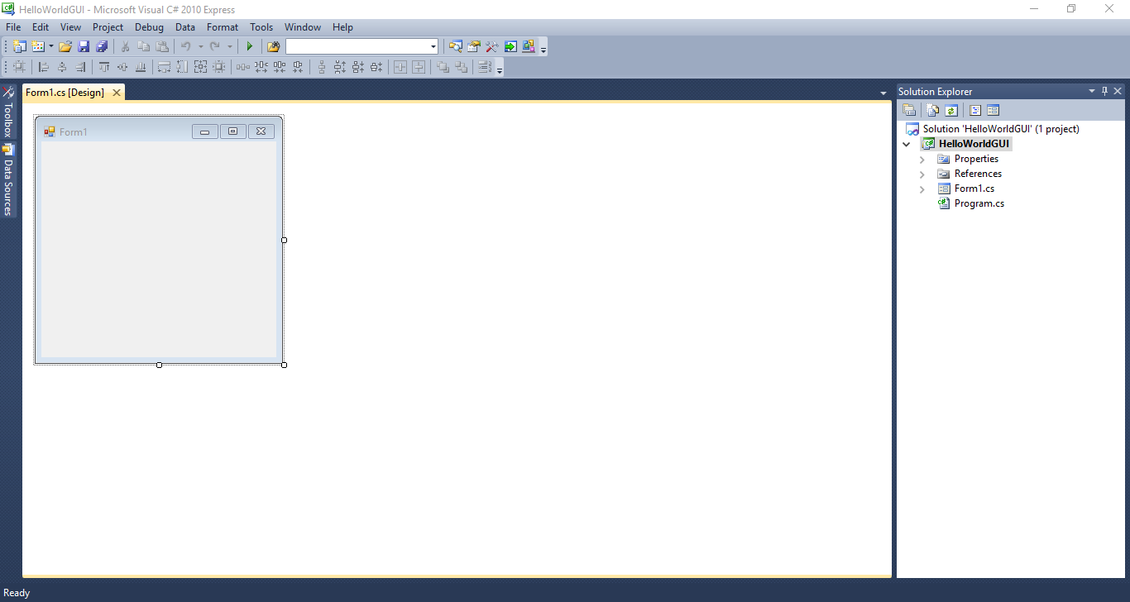This screenshot has height=602, width=1130.
Task: Click the Start Page toolbar icon
Action: click(510, 46)
